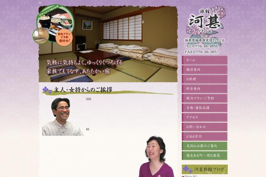The height and width of the screenshot is (177, 266).
Task: Open the green 足羽山公園のご案内 button
Action: (204, 146)
